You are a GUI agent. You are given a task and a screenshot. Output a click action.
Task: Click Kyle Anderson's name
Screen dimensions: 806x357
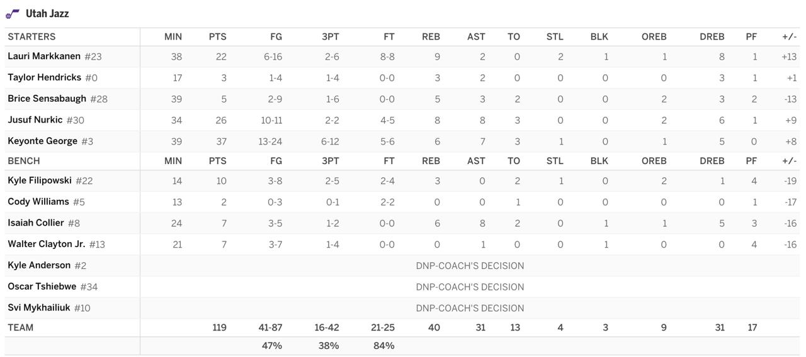(39, 265)
